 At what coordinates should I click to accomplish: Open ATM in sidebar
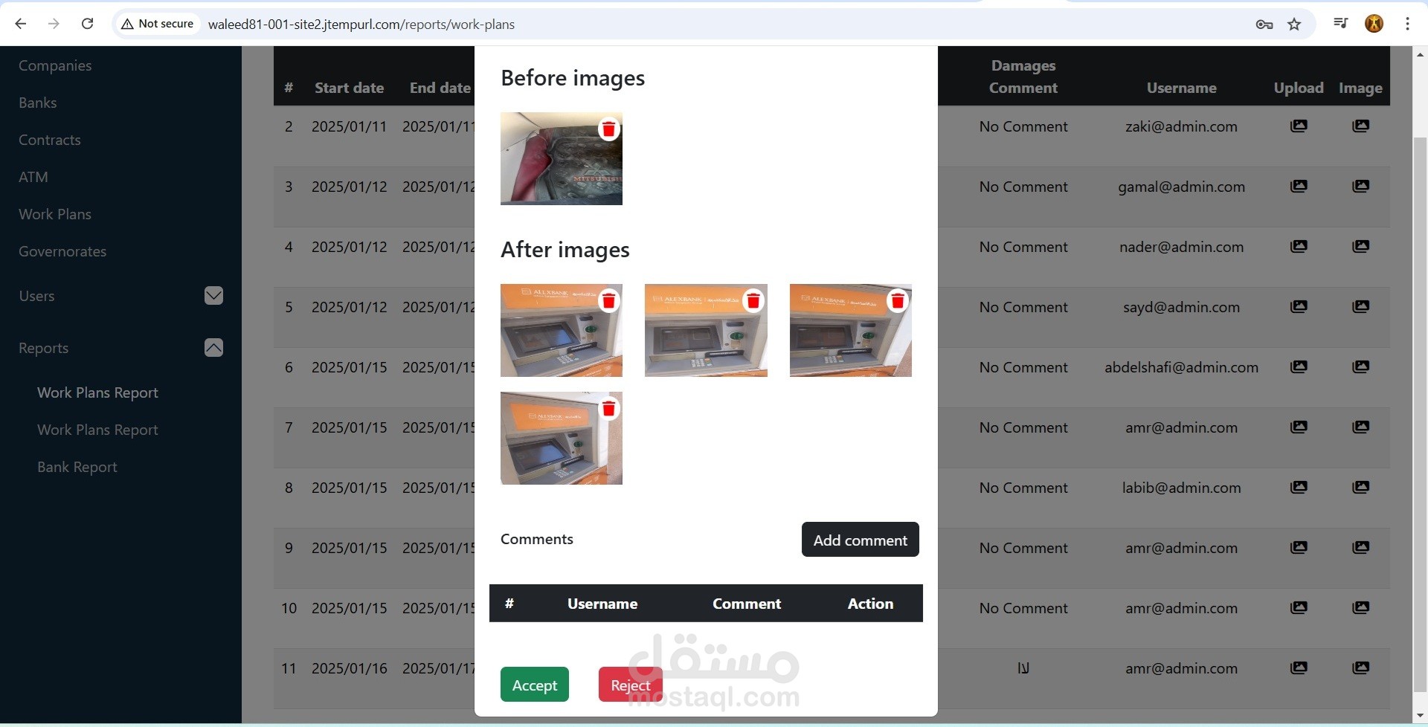pyautogui.click(x=33, y=177)
